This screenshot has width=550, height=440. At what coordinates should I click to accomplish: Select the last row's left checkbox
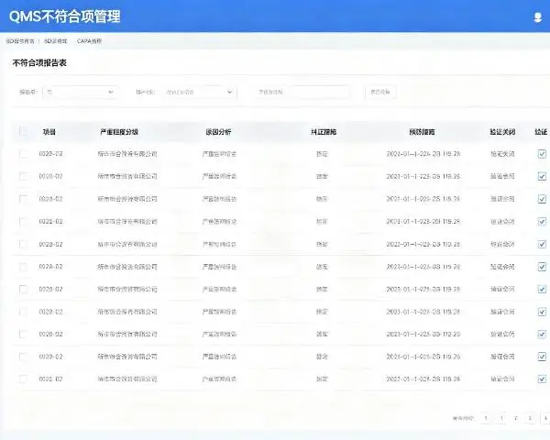click(x=23, y=379)
